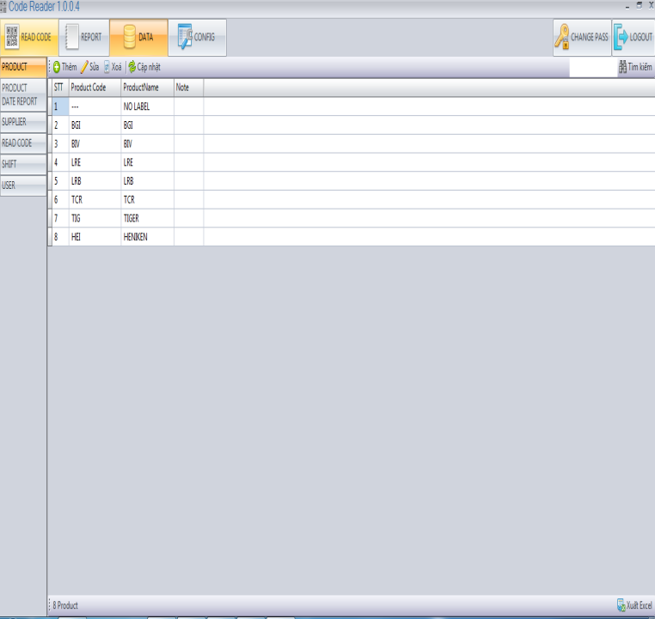Select row number 8 cell
Screen dimensions: 655x619
click(x=60, y=237)
